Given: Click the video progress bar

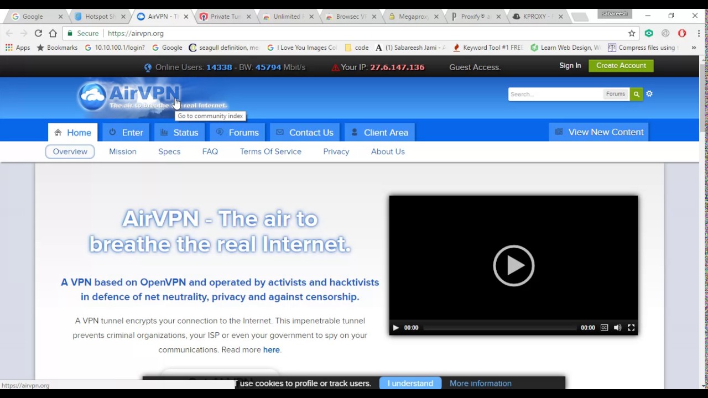Looking at the screenshot, I should click(499, 328).
